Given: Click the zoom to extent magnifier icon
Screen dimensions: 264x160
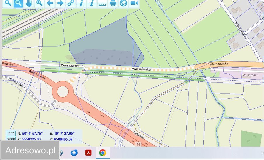Looking at the screenshot, I should pyautogui.click(x=39, y=3).
